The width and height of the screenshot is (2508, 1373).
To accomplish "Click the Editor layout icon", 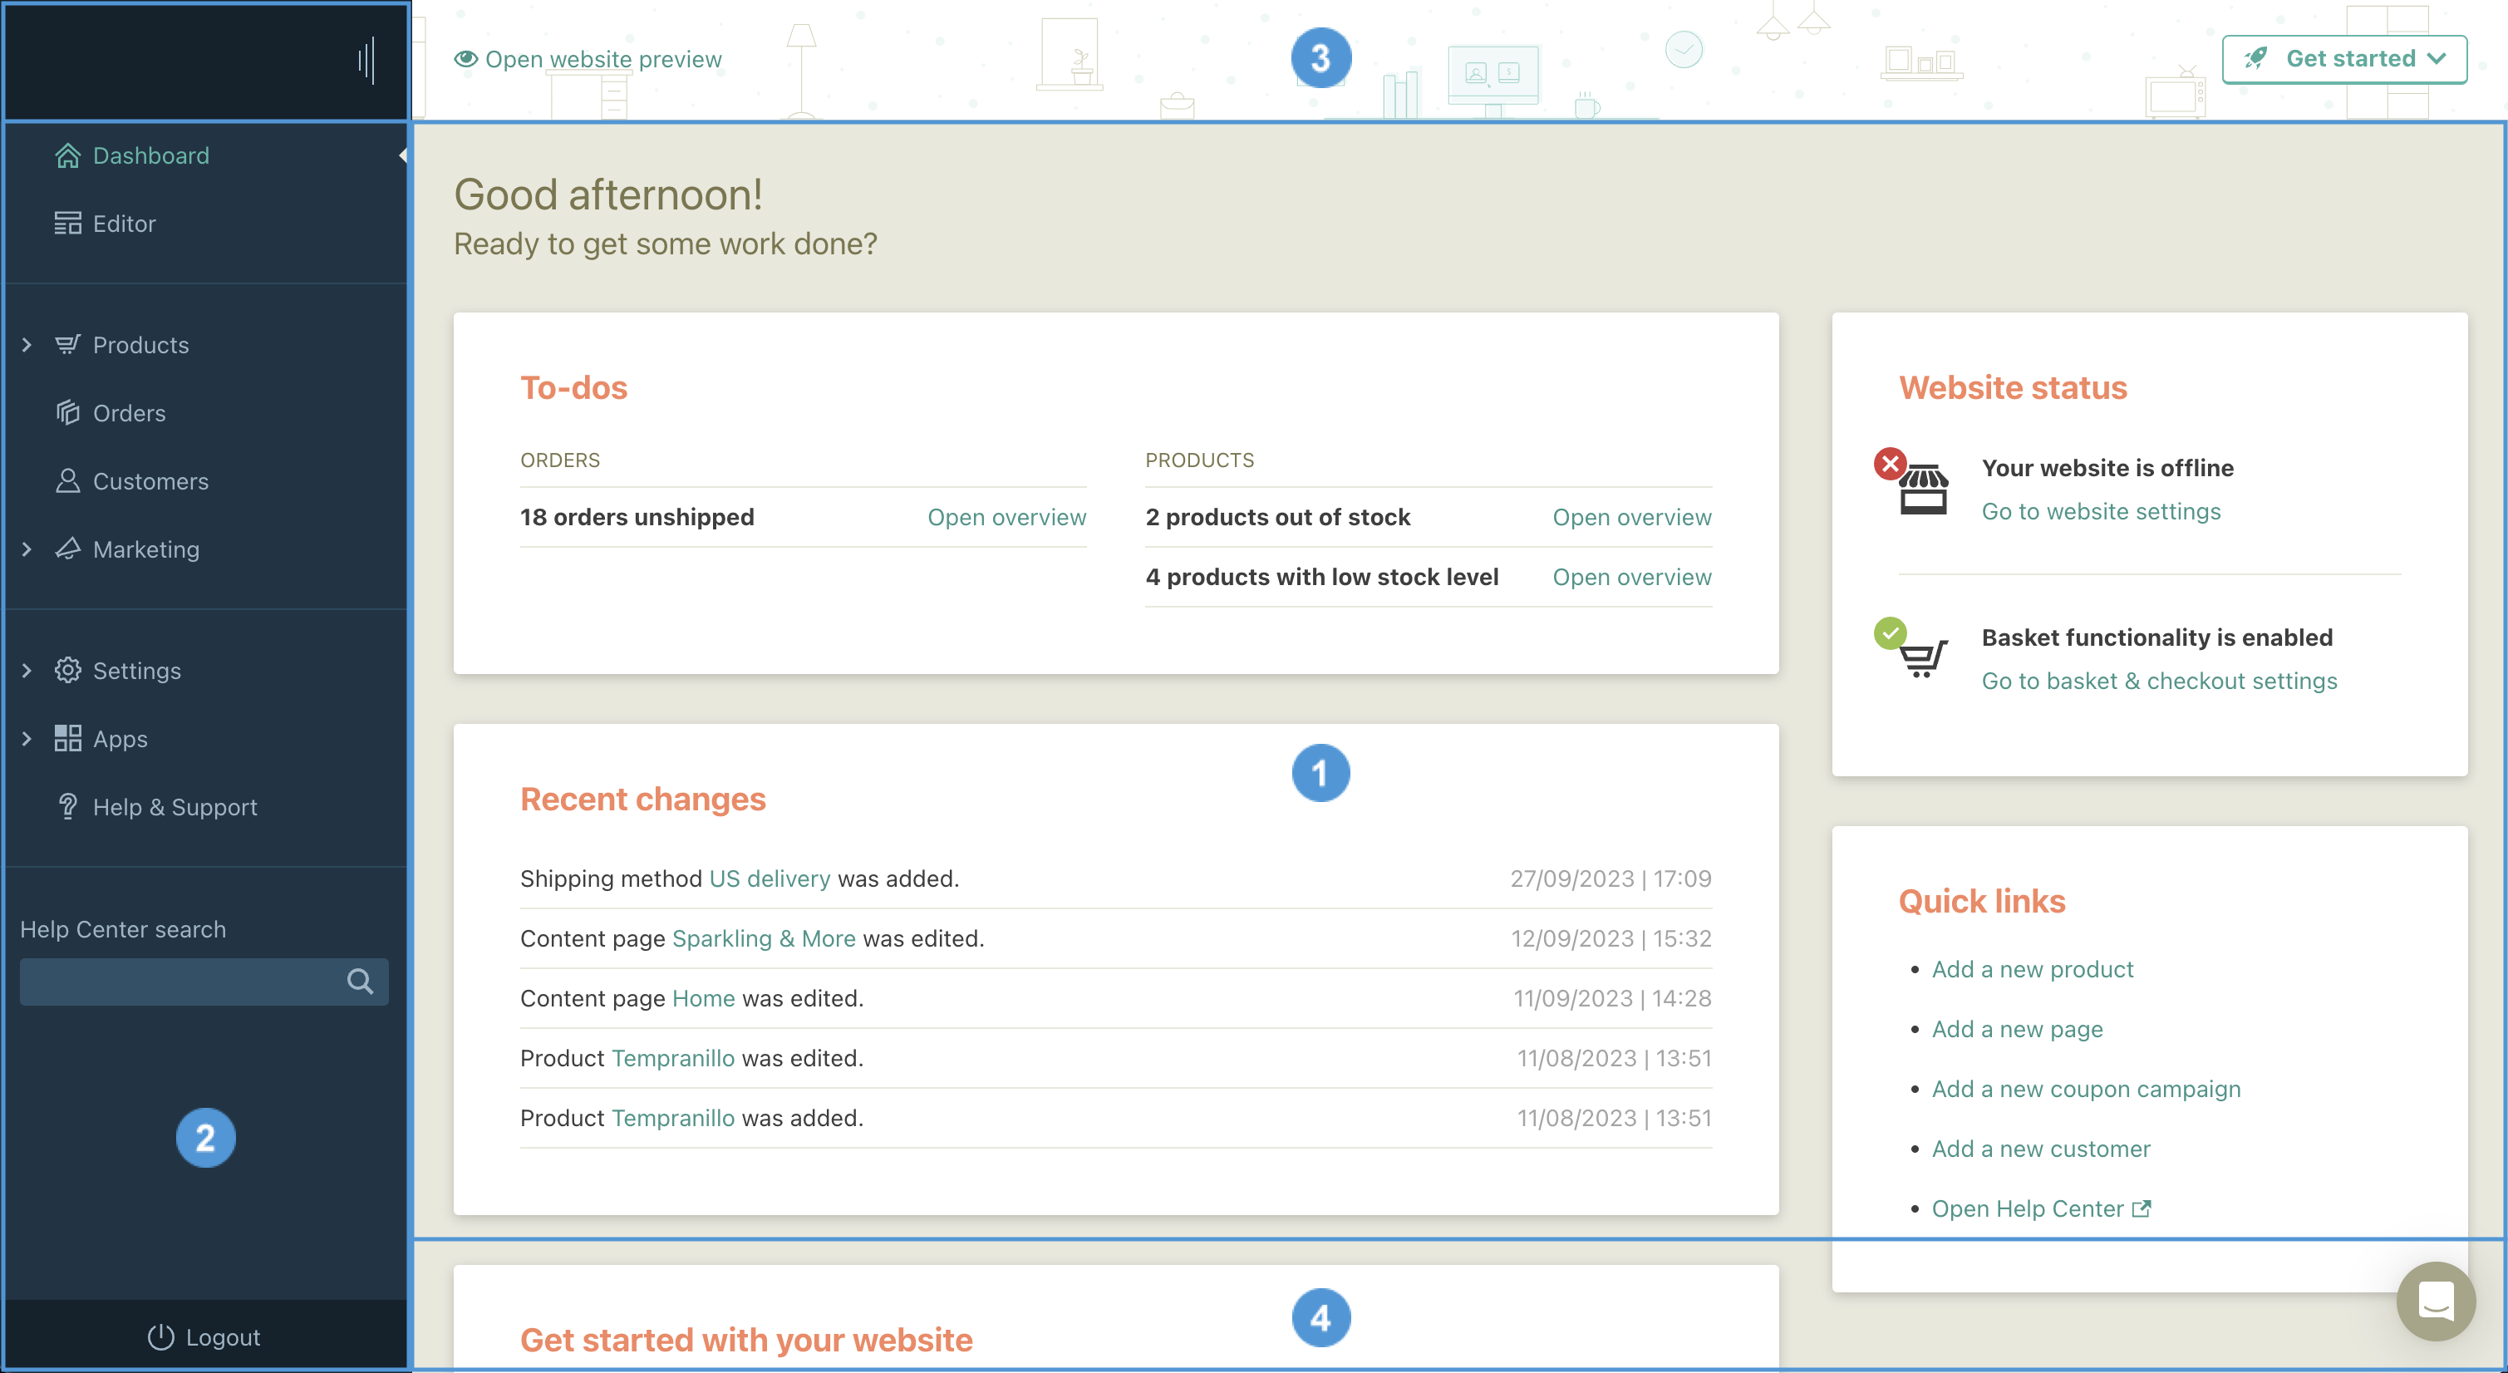I will point(67,224).
